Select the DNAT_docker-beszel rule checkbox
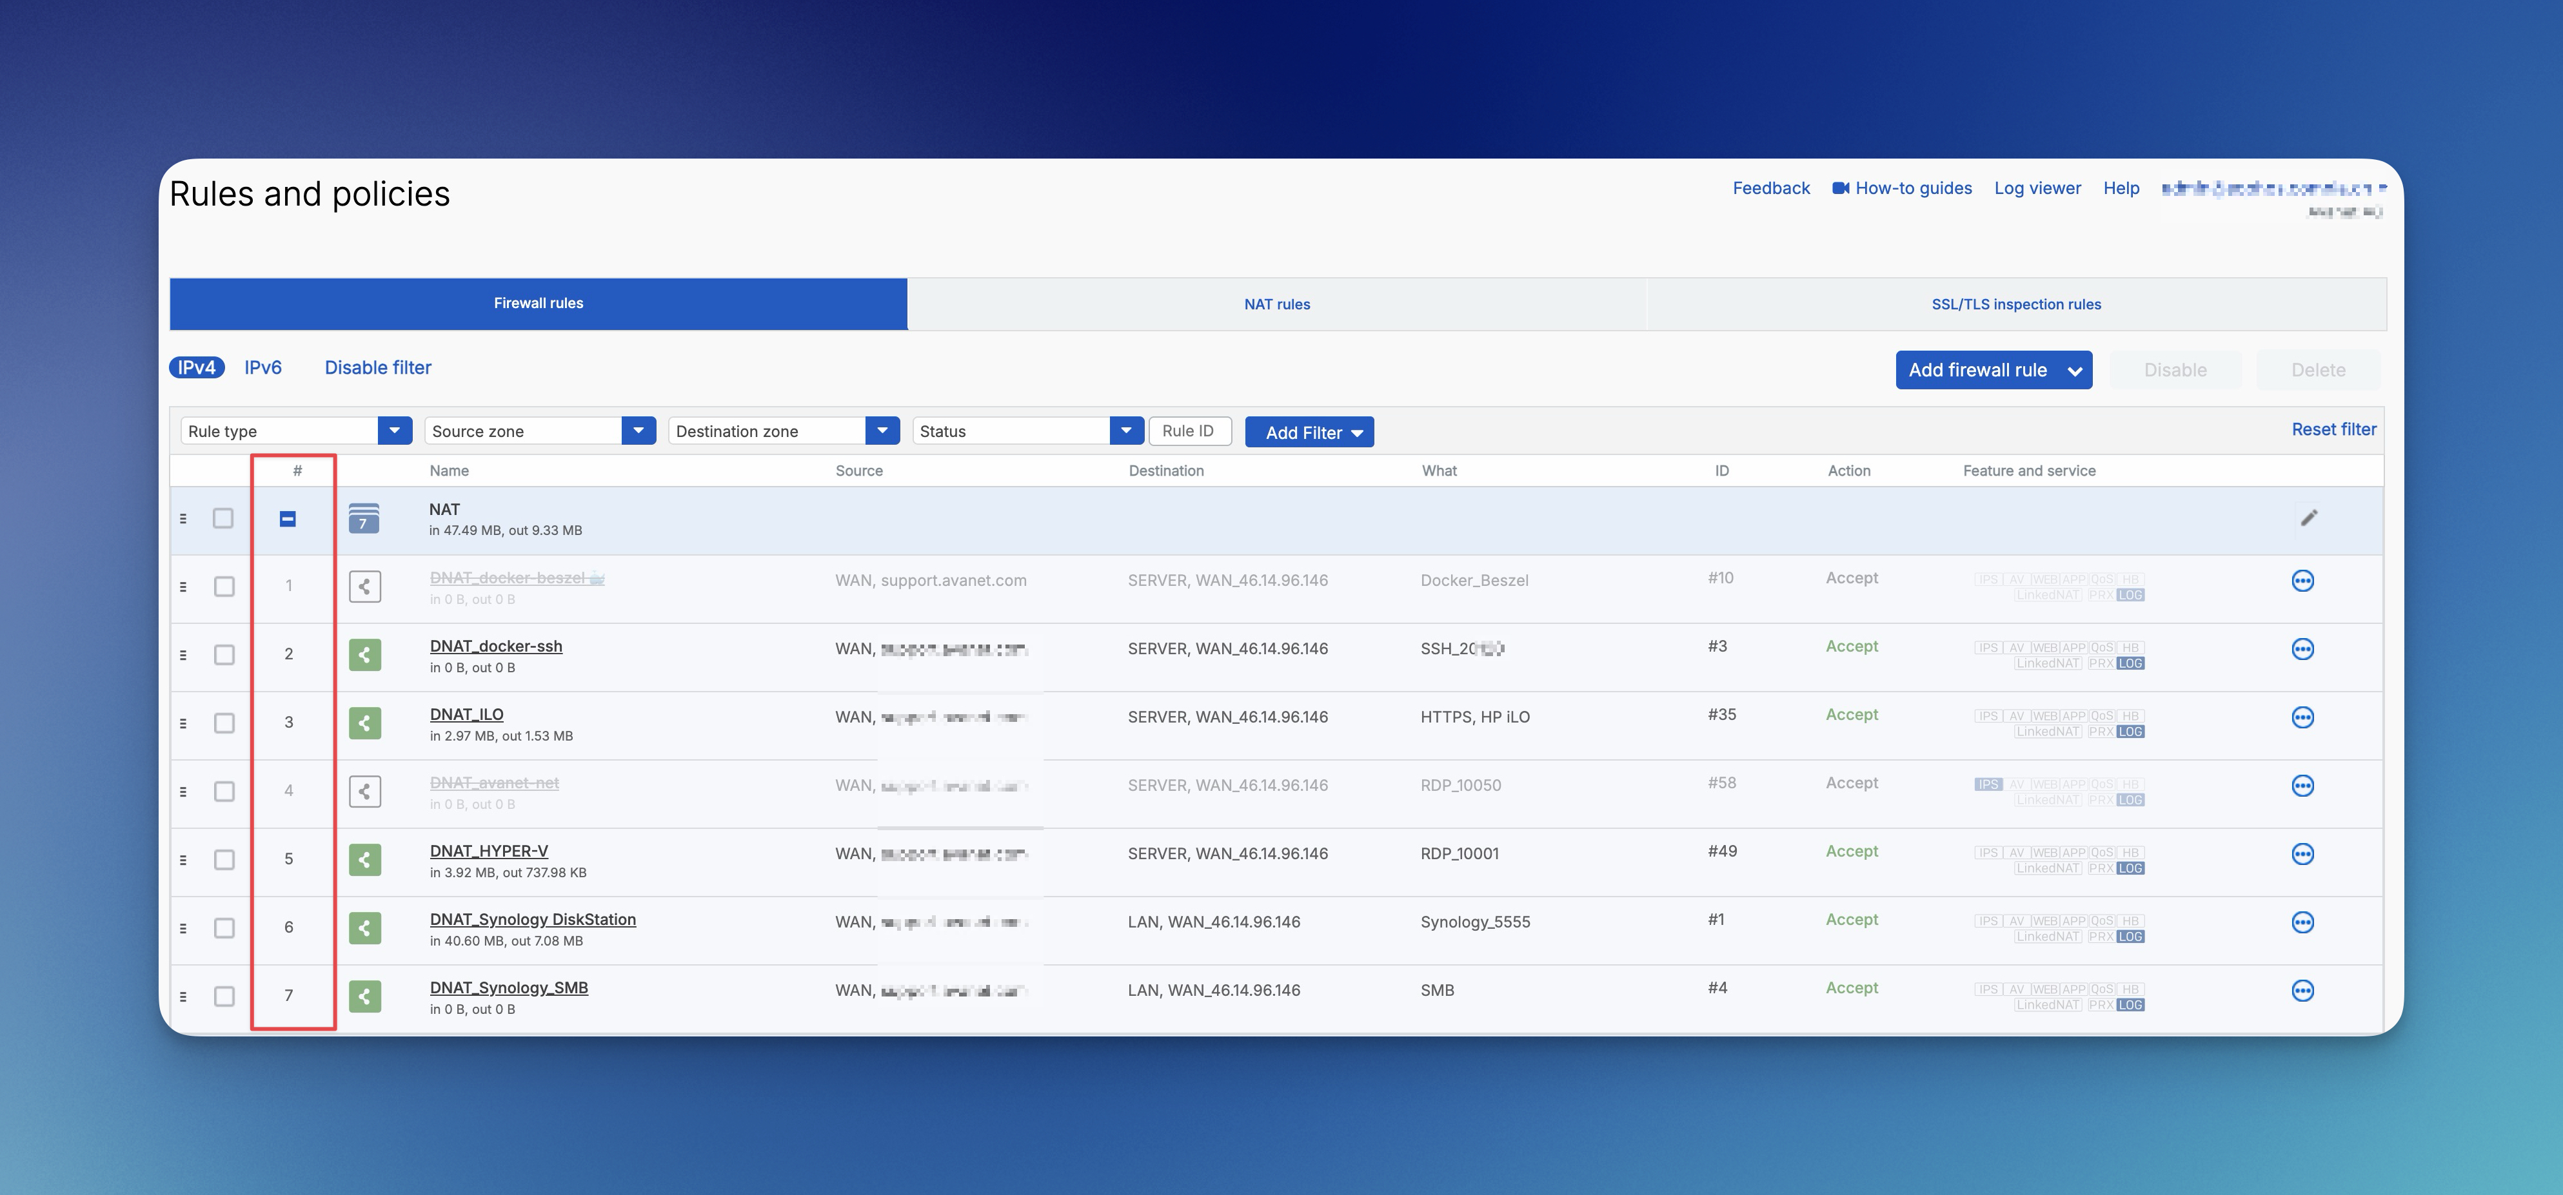Viewport: 2563px width, 1195px height. pyautogui.click(x=224, y=587)
